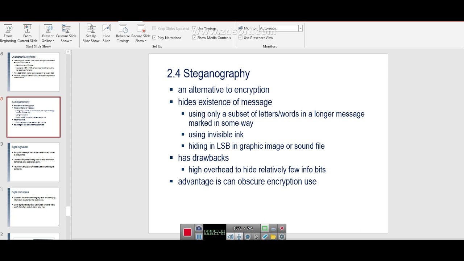The width and height of the screenshot is (464, 261).
Task: Click the slide panel scroll-up arrow
Action: (x=68, y=52)
